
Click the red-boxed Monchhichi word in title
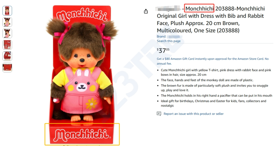click(199, 8)
